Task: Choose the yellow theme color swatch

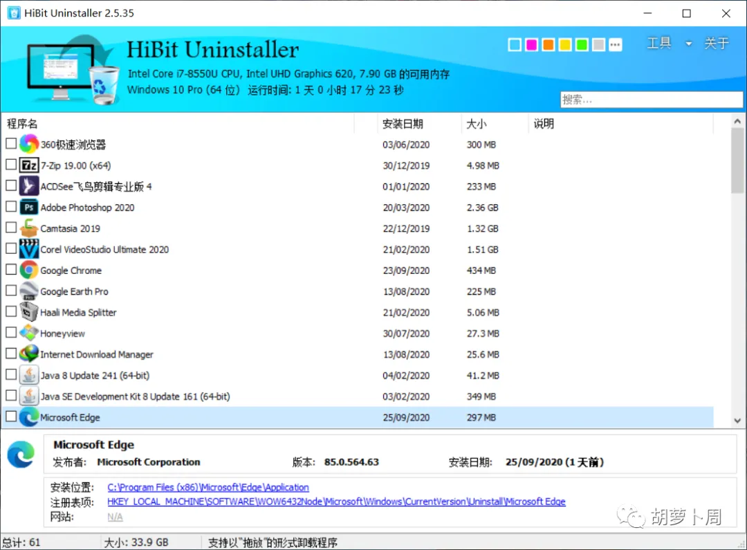Action: pyautogui.click(x=565, y=45)
